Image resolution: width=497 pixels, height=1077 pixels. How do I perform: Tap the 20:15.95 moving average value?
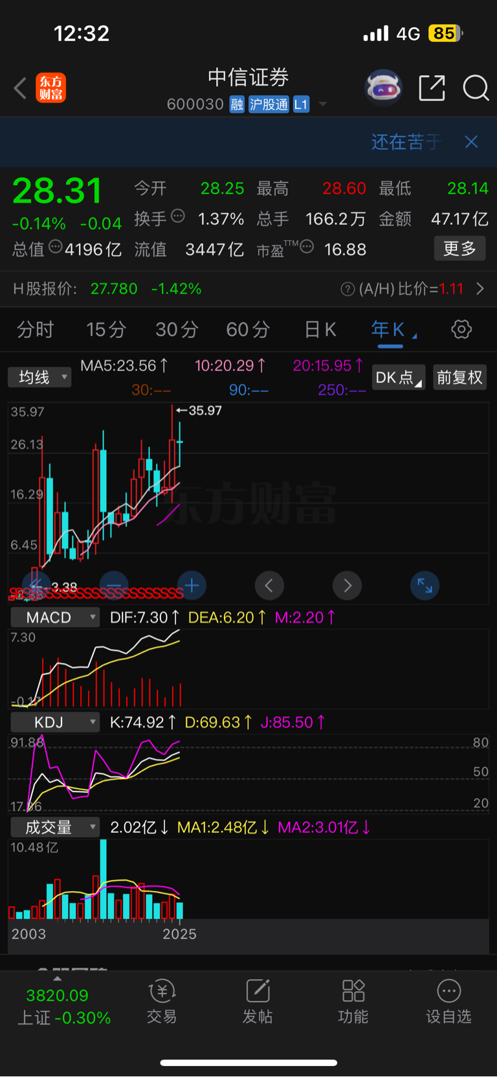(328, 366)
